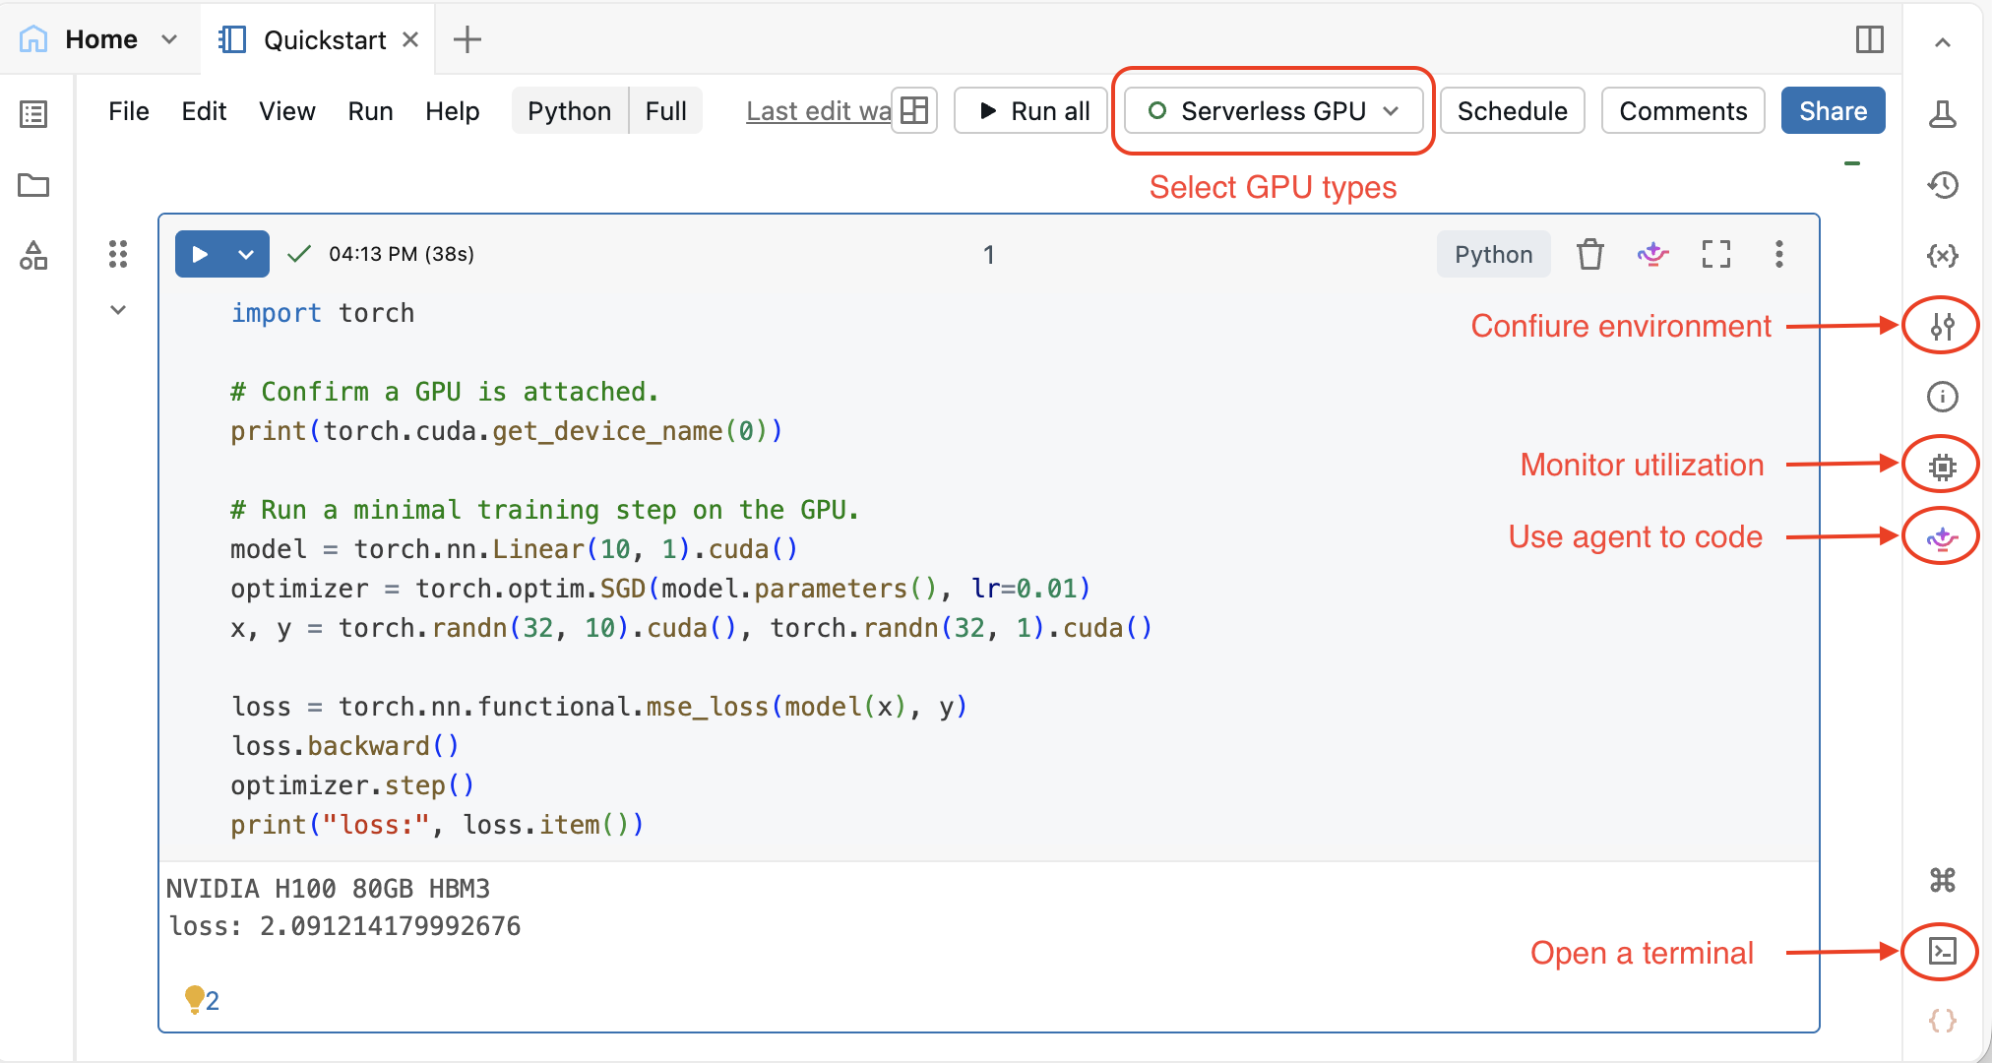Viewport: 1992px width, 1063px height.
Task: Click the Schedule button
Action: [1513, 110]
